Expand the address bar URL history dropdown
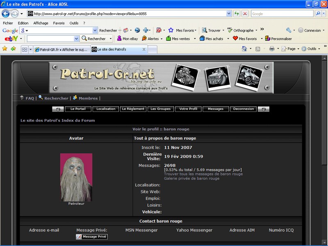The width and height of the screenshot is (328, 246). point(229,14)
